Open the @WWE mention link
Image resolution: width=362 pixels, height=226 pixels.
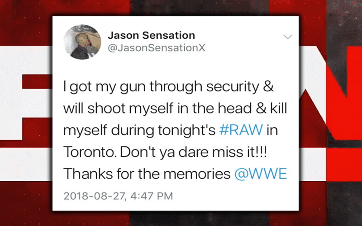pos(261,174)
